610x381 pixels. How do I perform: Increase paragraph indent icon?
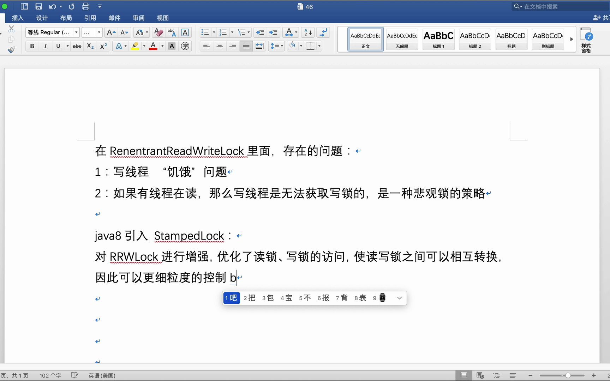(x=273, y=32)
